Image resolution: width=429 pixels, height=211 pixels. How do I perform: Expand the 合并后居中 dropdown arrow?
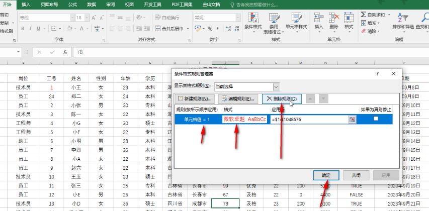pyautogui.click(x=188, y=29)
